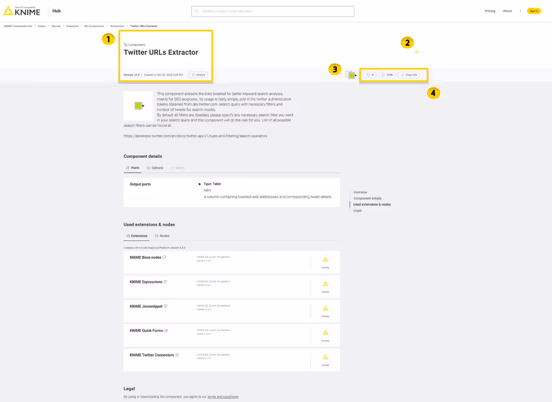
Task: Click the warning triangle near the component title
Action: click(x=417, y=51)
